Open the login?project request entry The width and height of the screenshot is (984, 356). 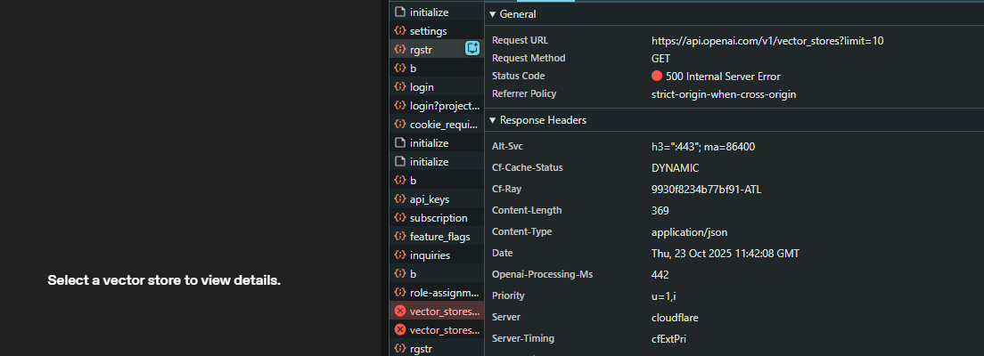coord(444,106)
